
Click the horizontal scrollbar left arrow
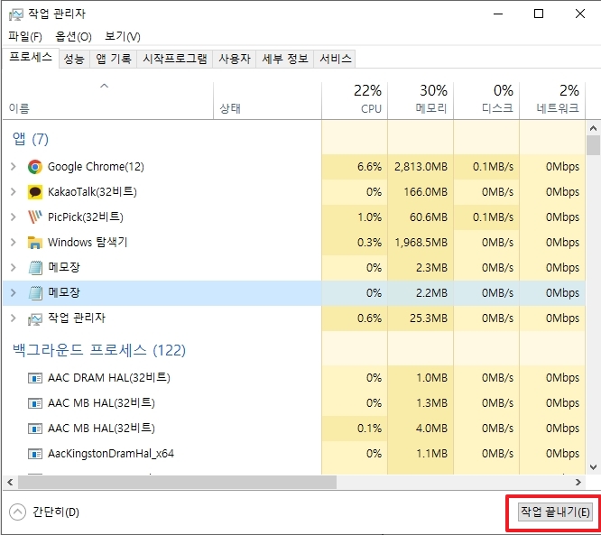[x=10, y=482]
